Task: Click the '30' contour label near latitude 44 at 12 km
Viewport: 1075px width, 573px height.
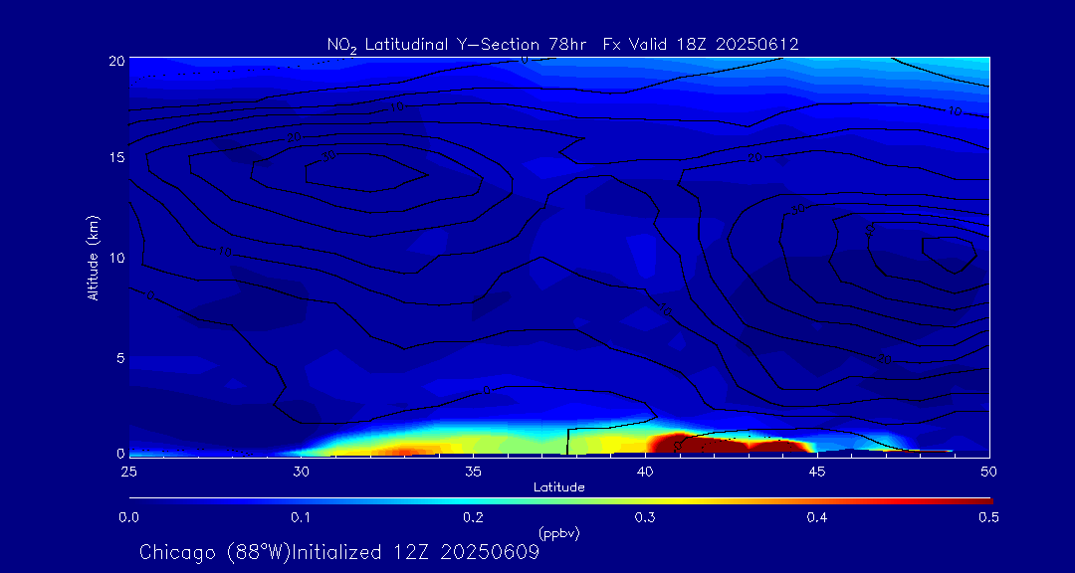Action: coord(797,209)
